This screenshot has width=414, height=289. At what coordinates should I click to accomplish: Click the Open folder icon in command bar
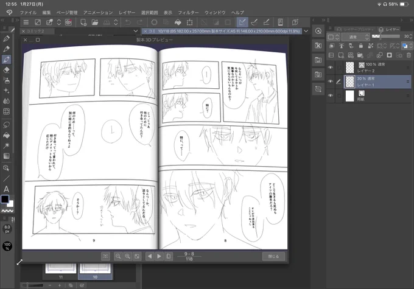point(95,23)
